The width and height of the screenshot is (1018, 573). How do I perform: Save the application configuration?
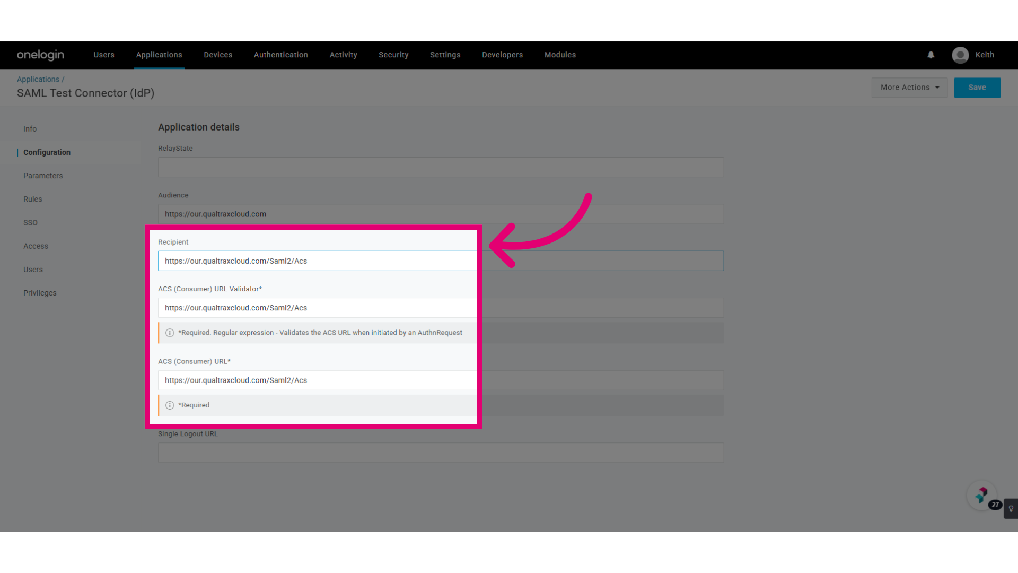point(977,88)
